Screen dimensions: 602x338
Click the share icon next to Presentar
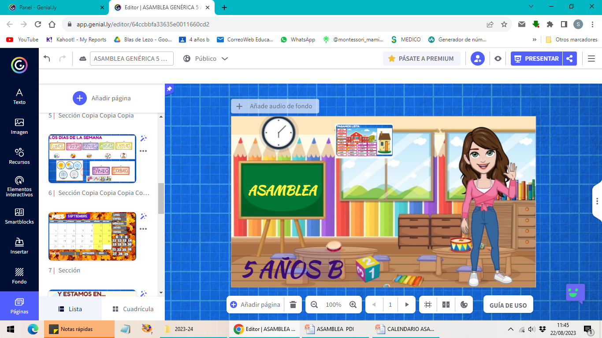coord(569,59)
